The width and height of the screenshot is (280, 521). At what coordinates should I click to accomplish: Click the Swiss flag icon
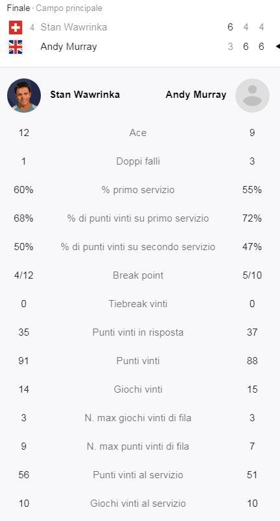[x=16, y=28]
